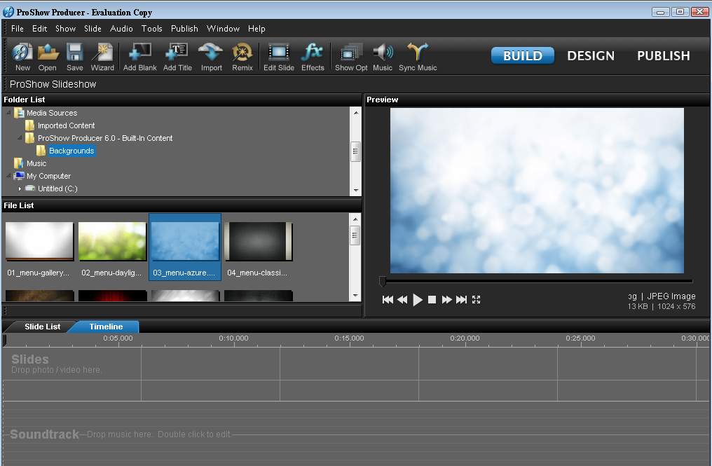
Task: Select the Imported Content folder
Action: pos(67,125)
